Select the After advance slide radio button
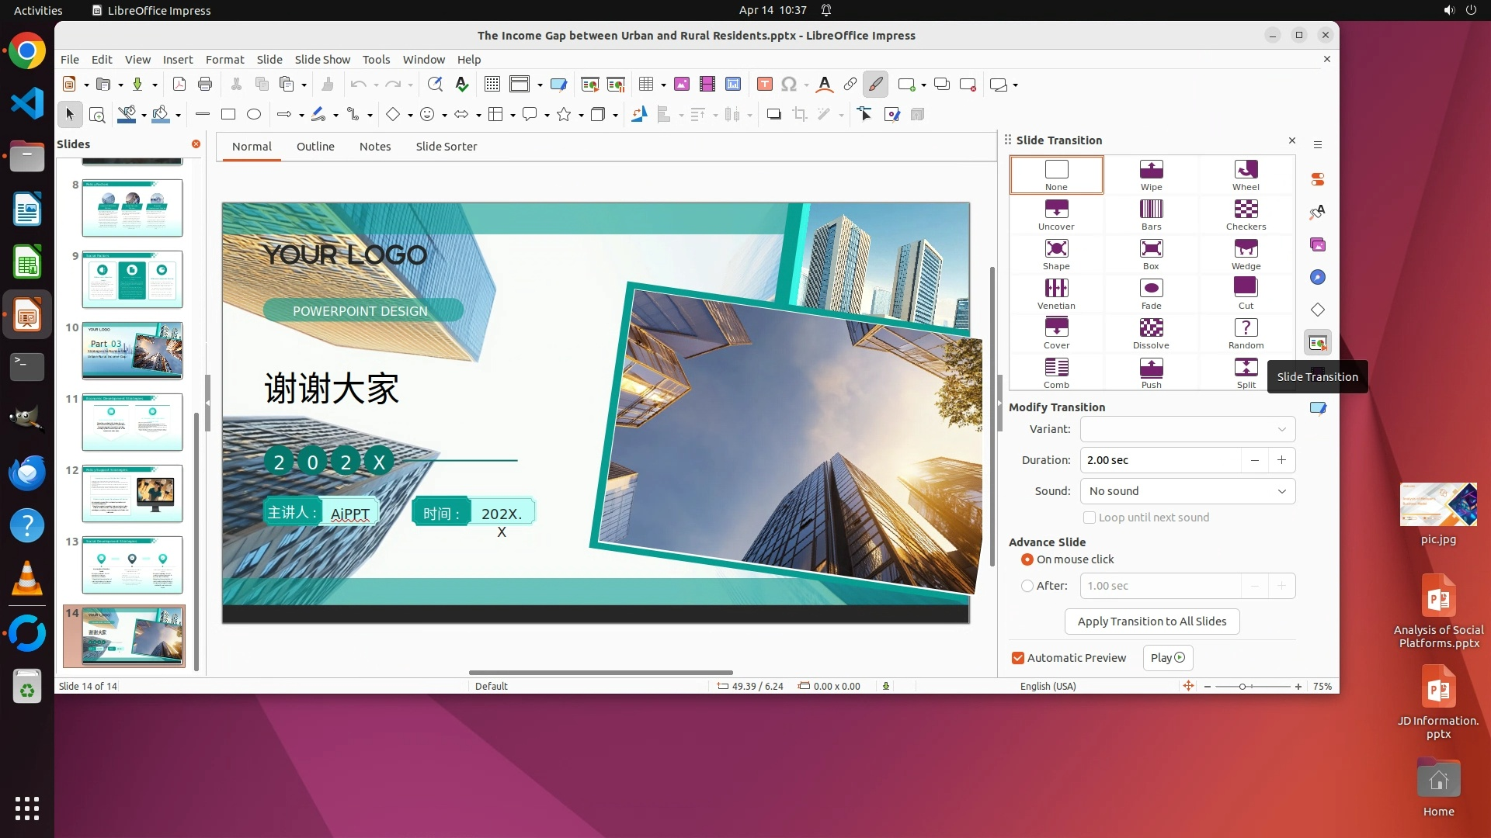Image resolution: width=1491 pixels, height=838 pixels. [x=1027, y=586]
